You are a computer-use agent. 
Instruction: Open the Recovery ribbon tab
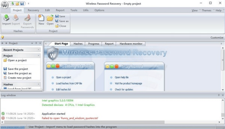point(33,10)
